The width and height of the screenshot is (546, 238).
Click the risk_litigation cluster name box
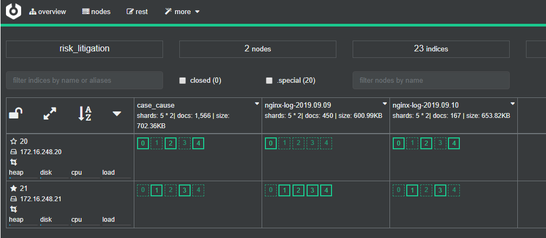(84, 49)
